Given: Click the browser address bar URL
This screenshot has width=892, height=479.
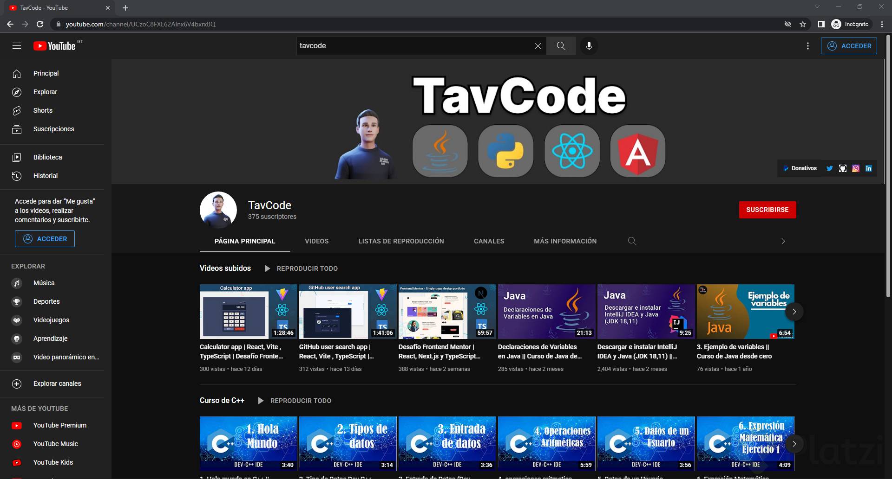Looking at the screenshot, I should point(140,24).
